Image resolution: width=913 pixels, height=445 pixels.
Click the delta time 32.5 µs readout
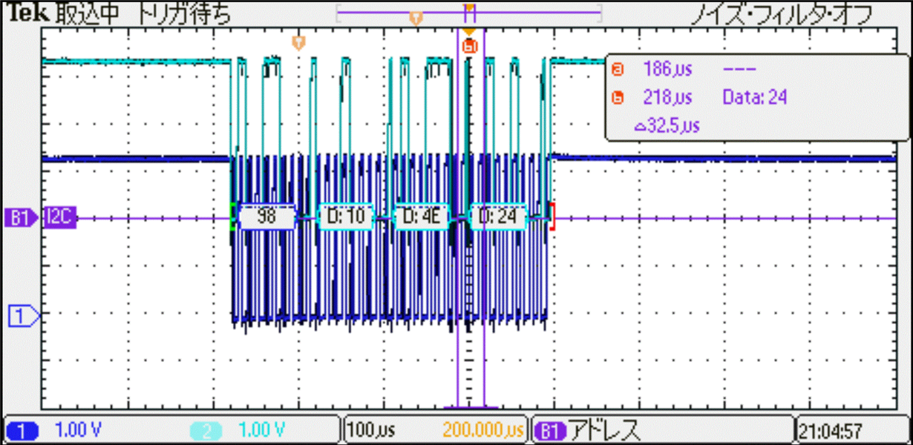tap(667, 125)
